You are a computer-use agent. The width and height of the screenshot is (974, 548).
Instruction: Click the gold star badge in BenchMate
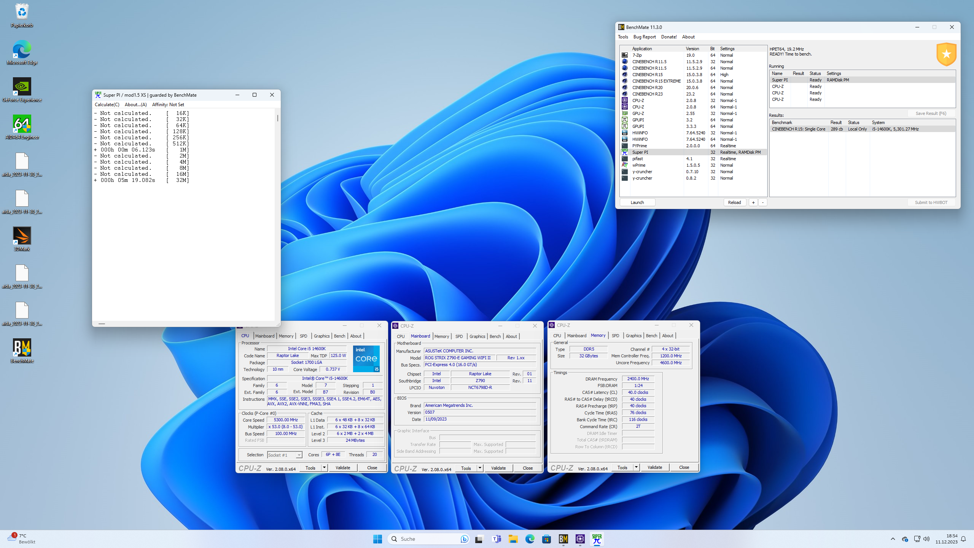pos(947,54)
